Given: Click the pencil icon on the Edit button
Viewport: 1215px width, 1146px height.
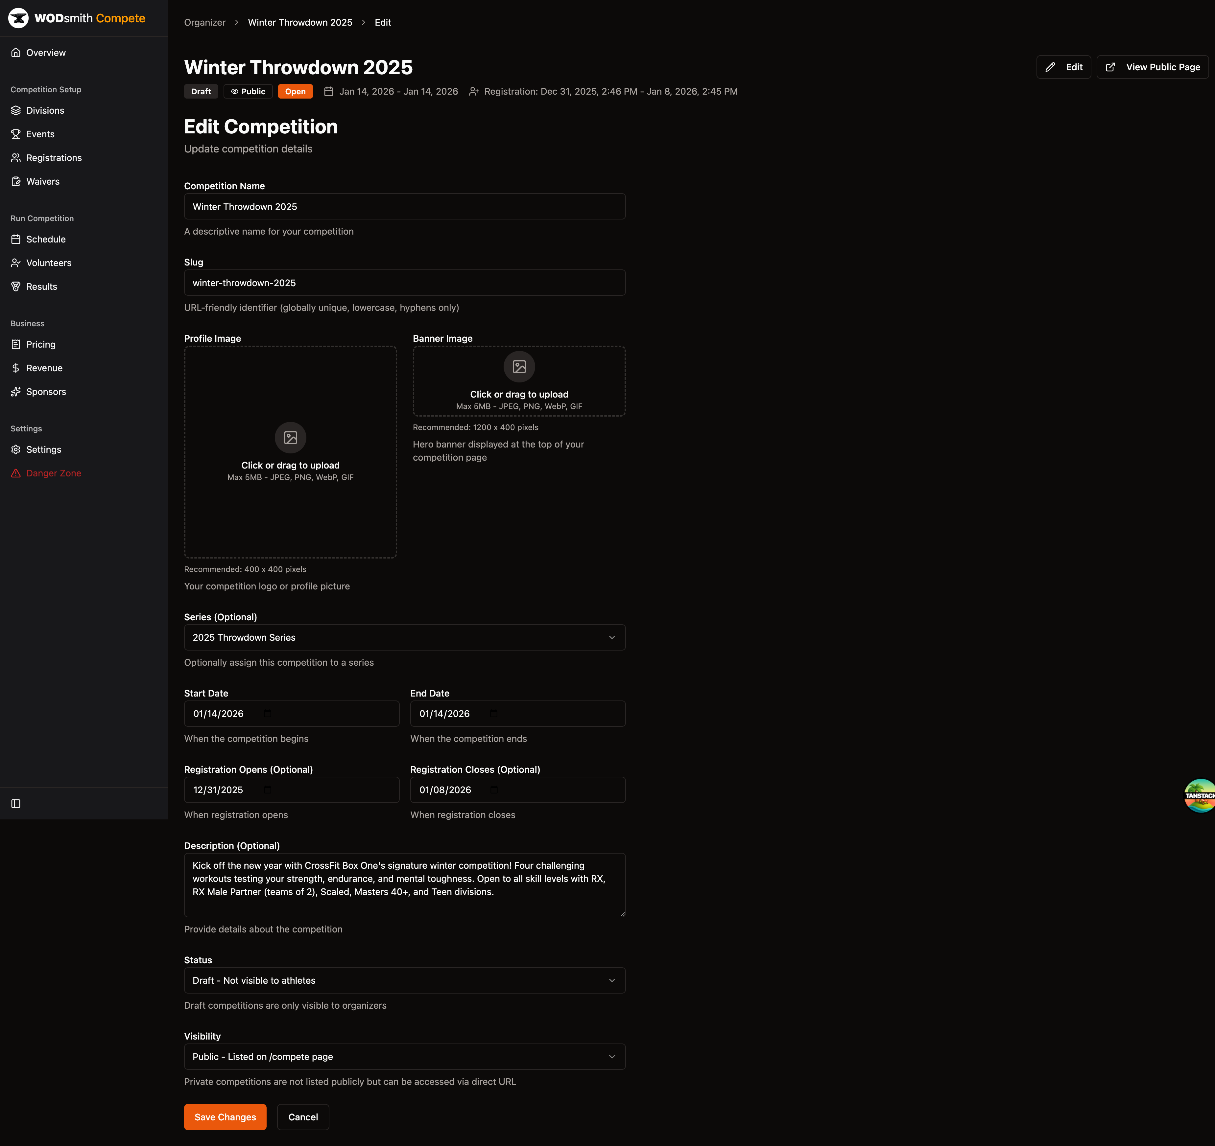Looking at the screenshot, I should 1050,67.
